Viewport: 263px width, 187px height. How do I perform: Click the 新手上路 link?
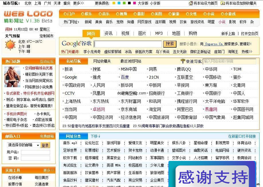(228, 34)
